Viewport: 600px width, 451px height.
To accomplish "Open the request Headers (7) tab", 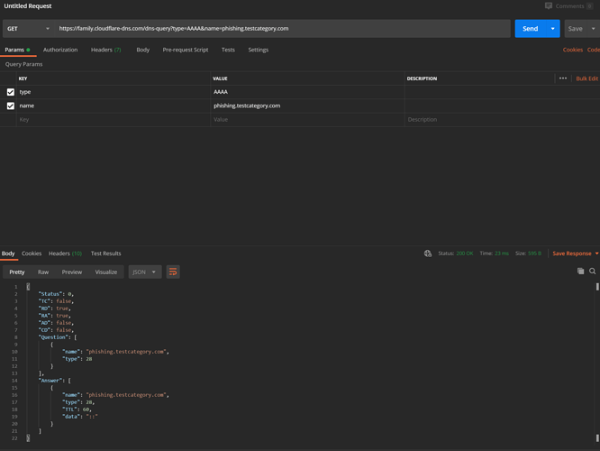I will tap(106, 50).
